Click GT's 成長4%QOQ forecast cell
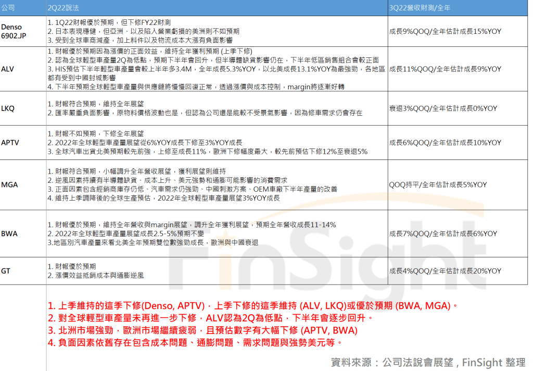 coord(445,271)
